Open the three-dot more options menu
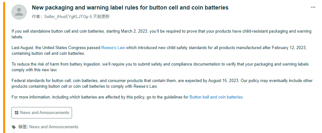Image resolution: width=322 pixels, height=133 pixels. coord(313,7)
